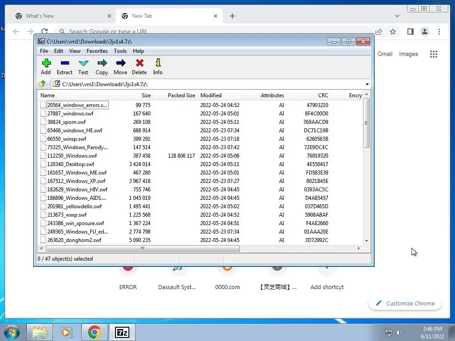Open a new Chrome tab plus button
This screenshot has width=455, height=341.
tap(232, 16)
